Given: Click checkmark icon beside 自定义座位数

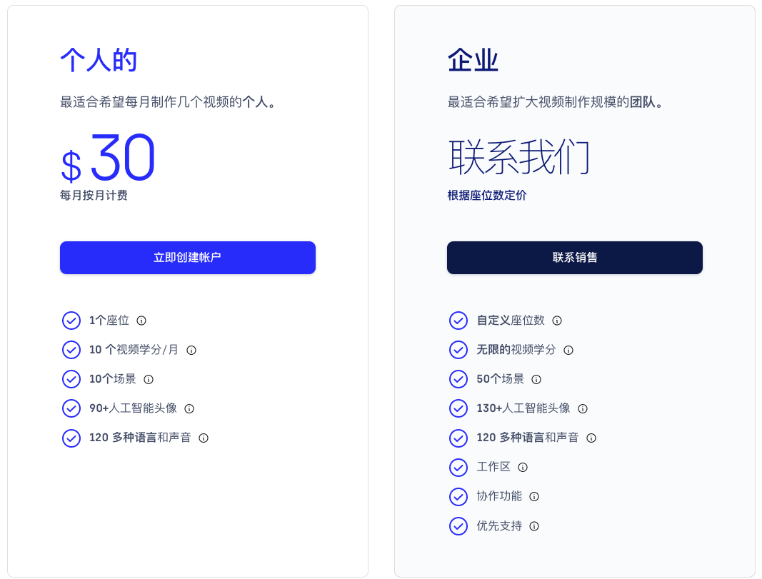Looking at the screenshot, I should [x=458, y=321].
